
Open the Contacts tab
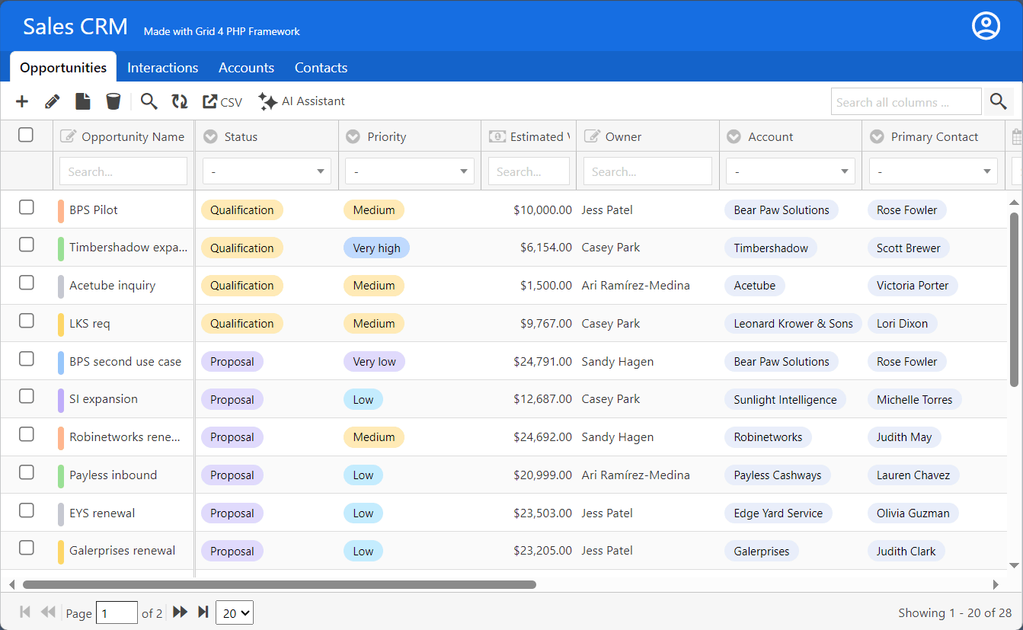(x=321, y=68)
